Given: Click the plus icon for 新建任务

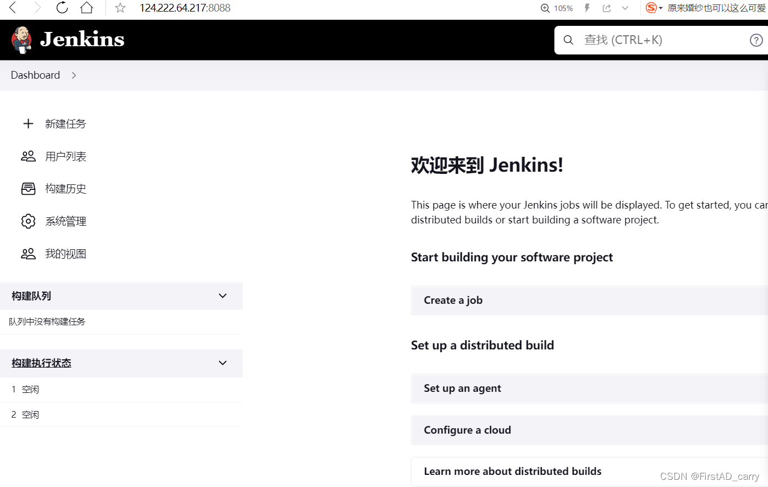Looking at the screenshot, I should point(28,124).
